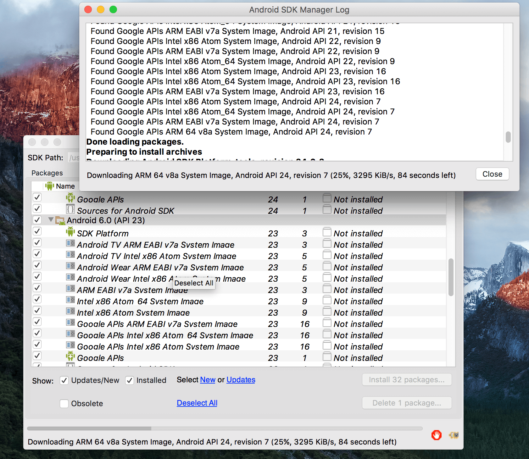Viewport: 529px width, 459px height.
Task: Toggle the Updates/New show filter
Action: click(64, 380)
